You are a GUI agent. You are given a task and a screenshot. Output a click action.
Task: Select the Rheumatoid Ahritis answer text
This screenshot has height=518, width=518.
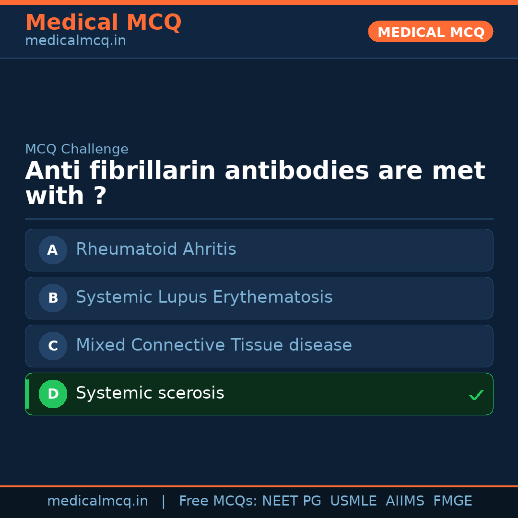tap(156, 249)
